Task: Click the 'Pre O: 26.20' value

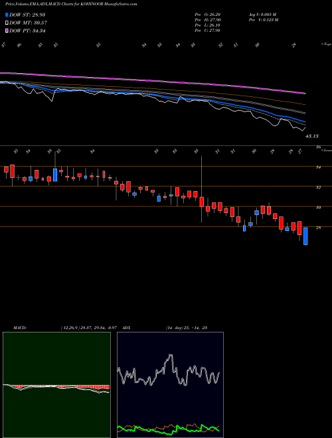Action: tap(207, 15)
